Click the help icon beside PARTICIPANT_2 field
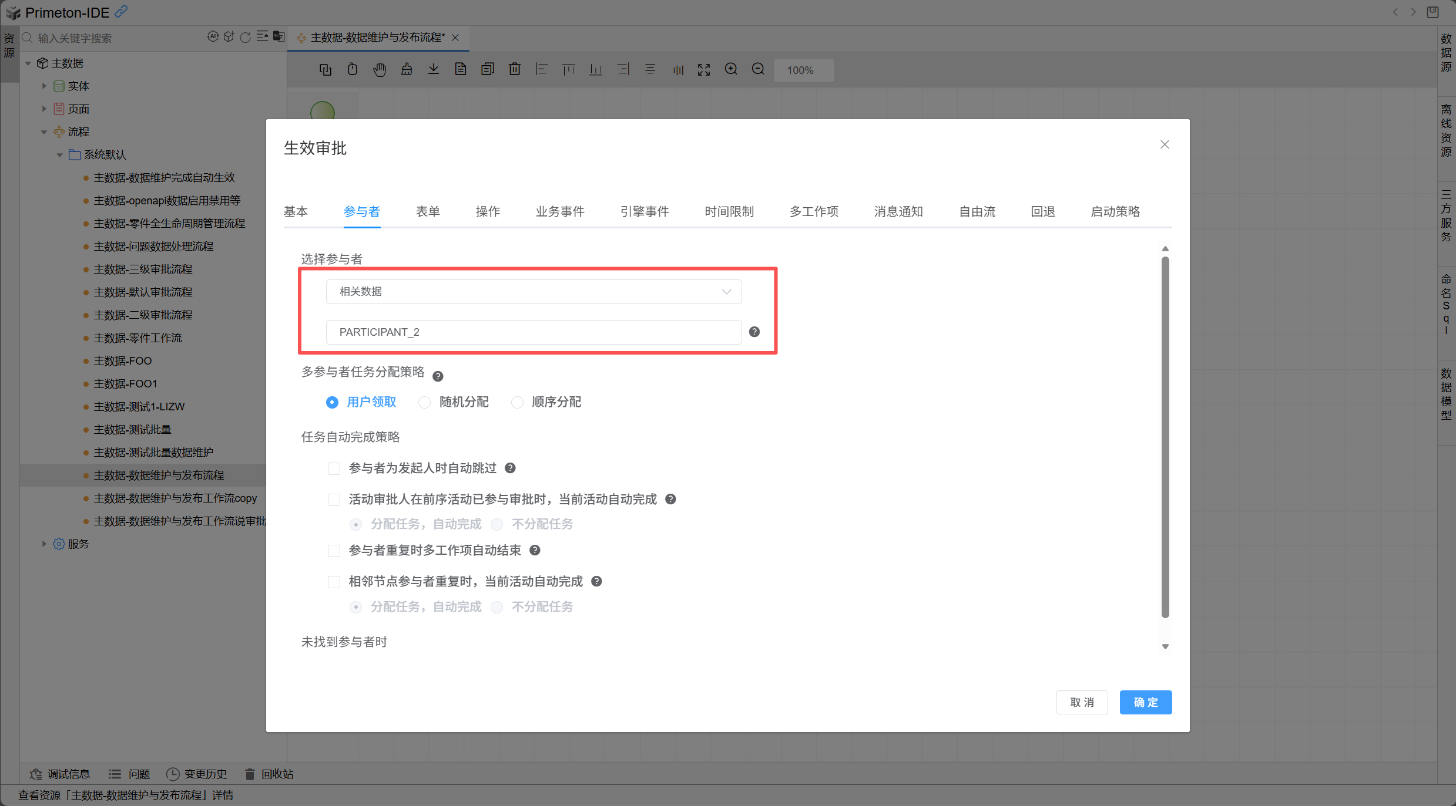Viewport: 1456px width, 806px height. pos(754,332)
